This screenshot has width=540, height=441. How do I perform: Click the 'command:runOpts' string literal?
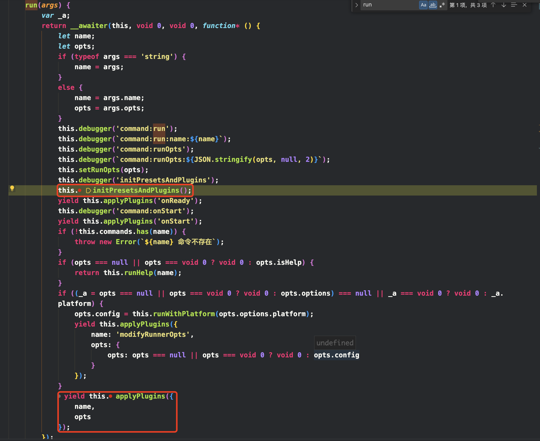pyautogui.click(x=151, y=149)
